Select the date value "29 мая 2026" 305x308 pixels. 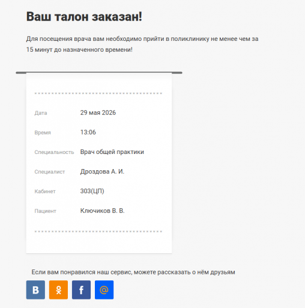pyautogui.click(x=98, y=112)
